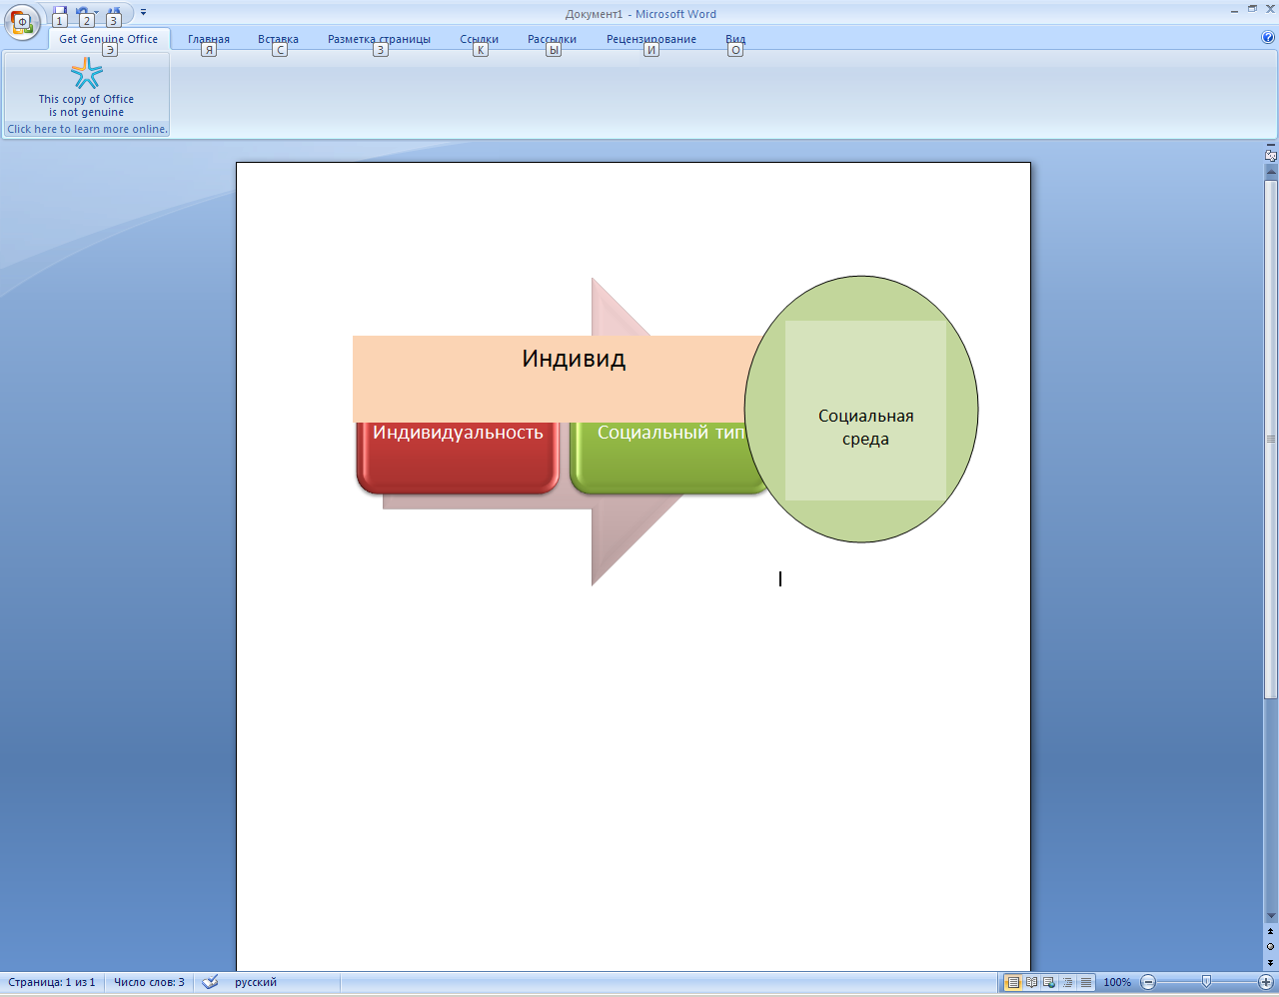Open the Вставка ribbon tab
This screenshot has height=997, width=1279.
pyautogui.click(x=278, y=39)
